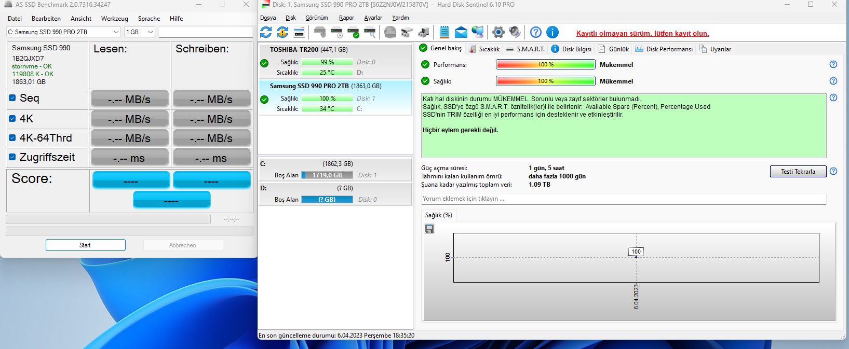Click the blue refresh arrows icon in Hard Disk Sentinel
Image resolution: width=849 pixels, height=349 pixels.
point(266,32)
